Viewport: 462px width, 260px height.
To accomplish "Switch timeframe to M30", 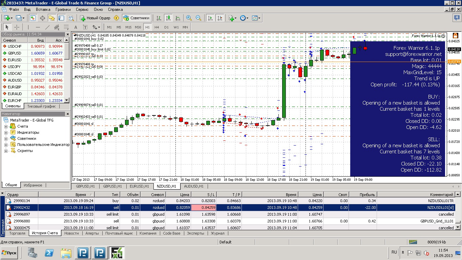I will 138,27.
